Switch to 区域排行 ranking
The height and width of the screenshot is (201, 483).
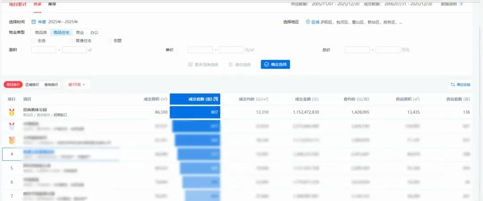click(x=32, y=84)
